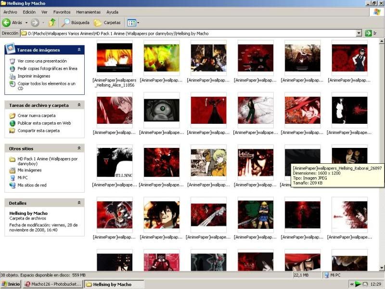Collapse the Detalles panel

[79, 203]
